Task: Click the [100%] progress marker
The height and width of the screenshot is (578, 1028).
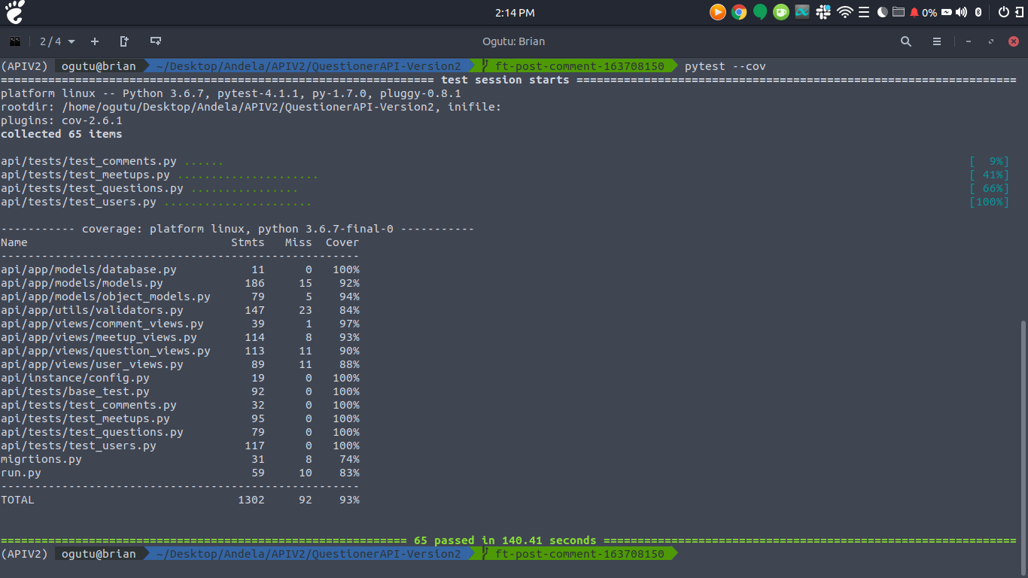Action: pyautogui.click(x=989, y=202)
